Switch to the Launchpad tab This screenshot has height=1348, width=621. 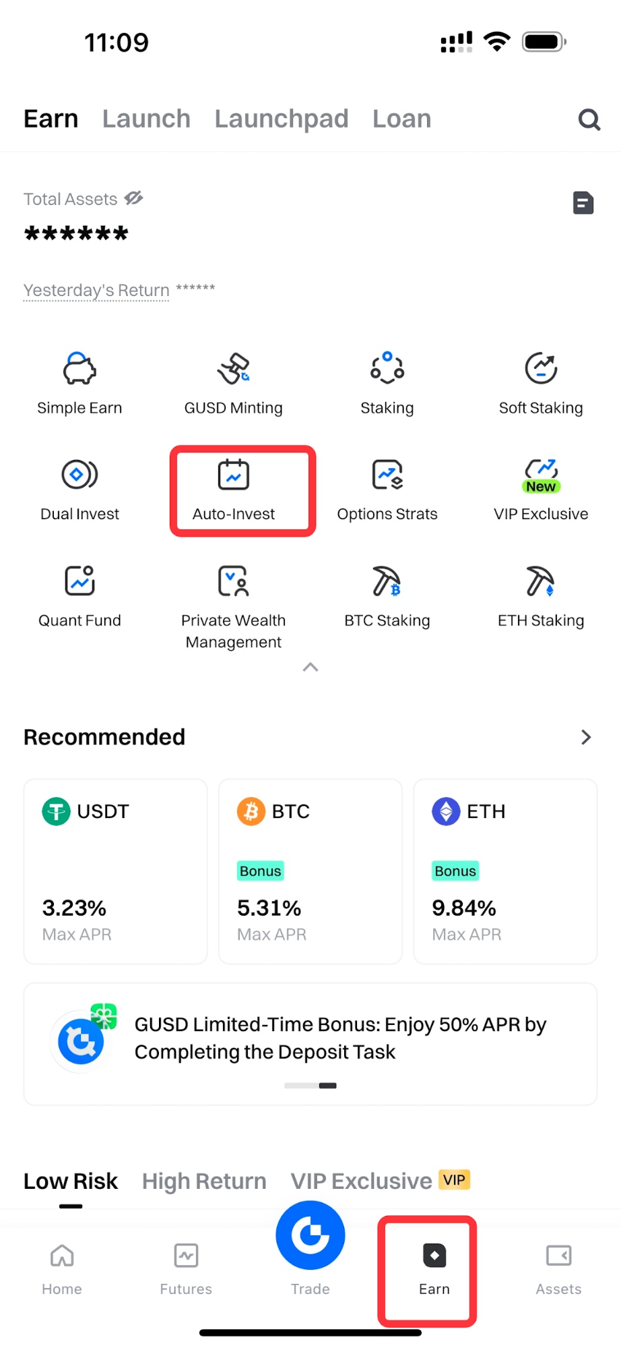pos(282,119)
